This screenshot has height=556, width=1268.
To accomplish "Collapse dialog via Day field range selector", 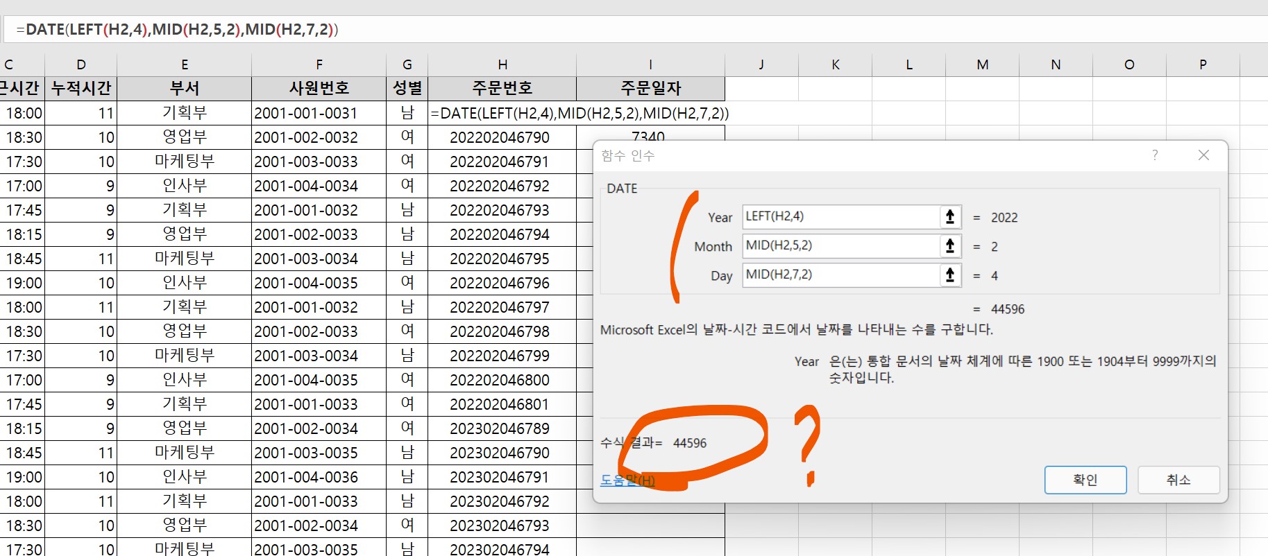I will pyautogui.click(x=950, y=275).
